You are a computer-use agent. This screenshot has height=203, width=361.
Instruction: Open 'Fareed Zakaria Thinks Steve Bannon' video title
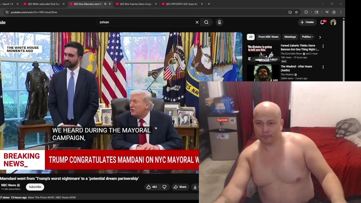300,47
